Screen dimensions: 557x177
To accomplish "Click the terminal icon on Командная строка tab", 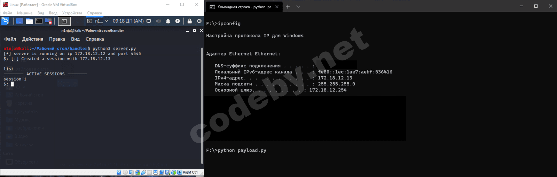I will point(212,7).
